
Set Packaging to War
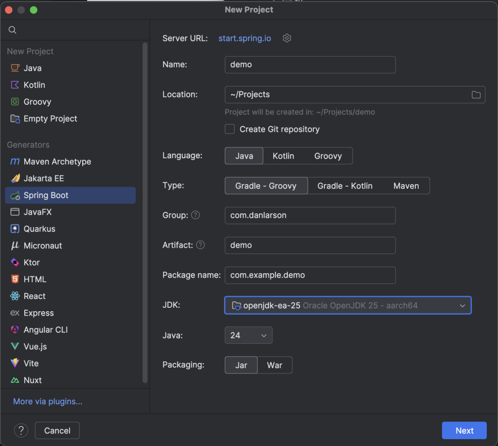click(274, 365)
